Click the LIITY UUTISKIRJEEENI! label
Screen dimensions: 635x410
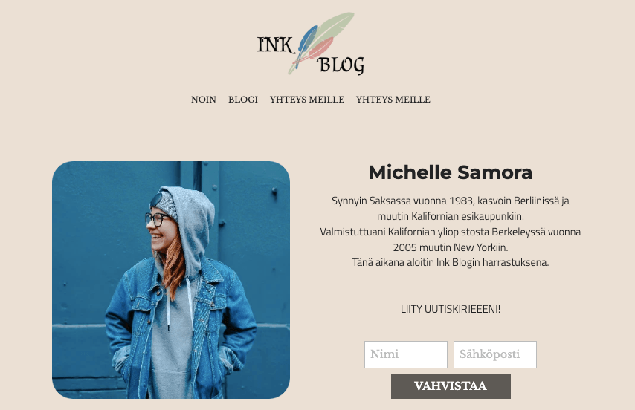tap(451, 309)
